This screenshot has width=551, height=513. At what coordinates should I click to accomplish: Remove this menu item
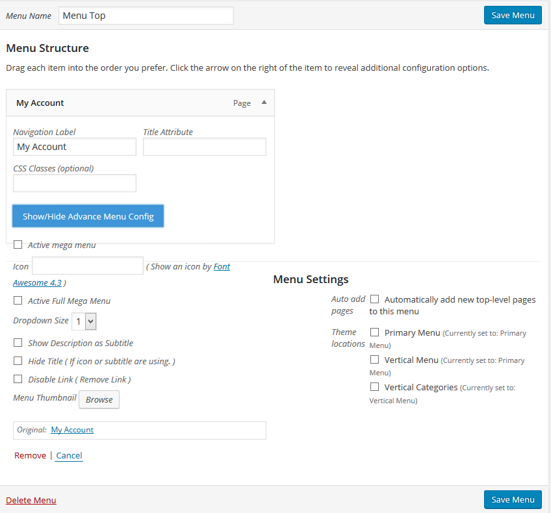pyautogui.click(x=31, y=455)
